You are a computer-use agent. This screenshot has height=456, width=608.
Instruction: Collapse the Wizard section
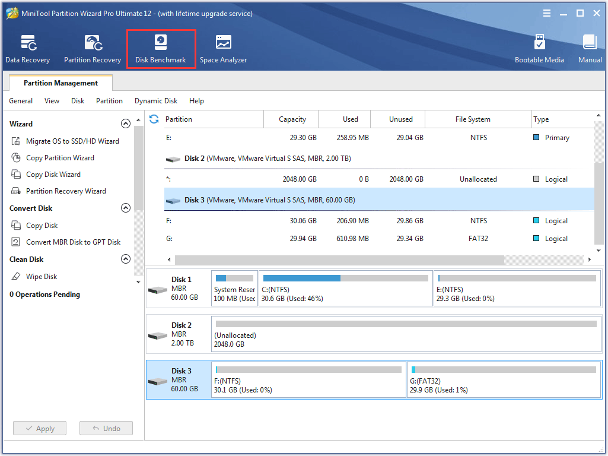[x=126, y=123]
